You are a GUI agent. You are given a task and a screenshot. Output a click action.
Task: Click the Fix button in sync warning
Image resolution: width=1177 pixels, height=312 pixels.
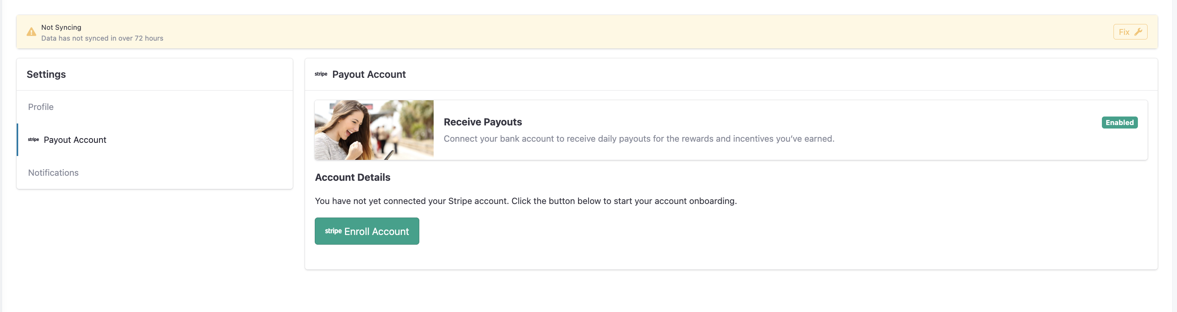point(1130,32)
